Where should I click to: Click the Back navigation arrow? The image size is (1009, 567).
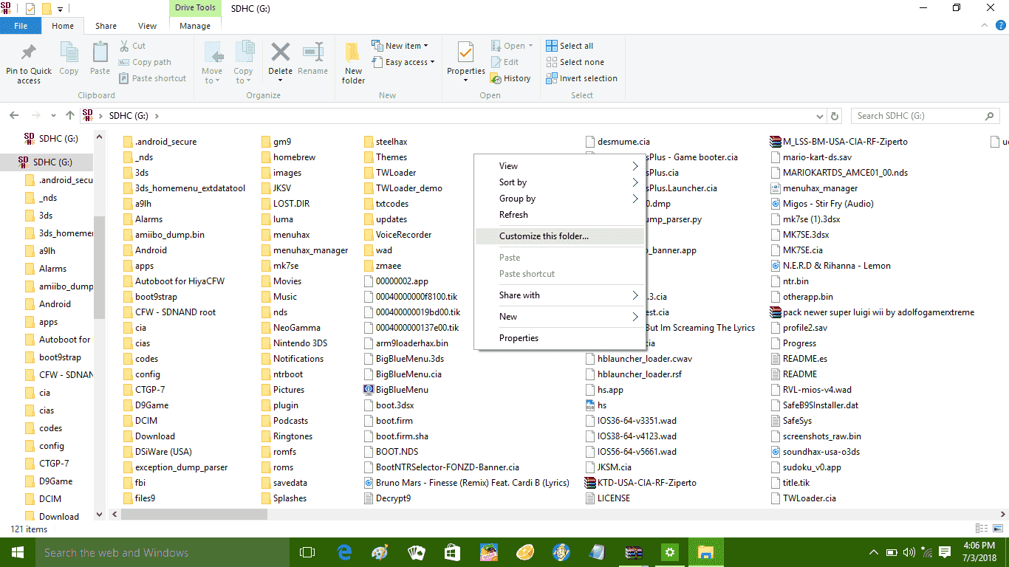pos(14,116)
